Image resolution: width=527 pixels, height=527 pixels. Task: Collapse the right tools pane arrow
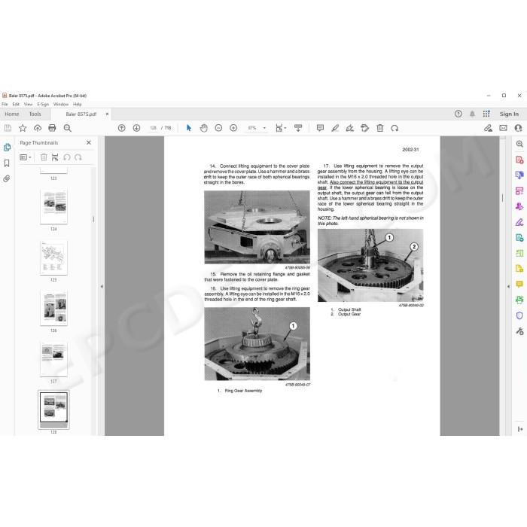508,287
